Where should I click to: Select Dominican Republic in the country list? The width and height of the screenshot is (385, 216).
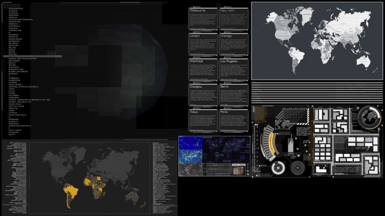pyautogui.click(x=20, y=126)
